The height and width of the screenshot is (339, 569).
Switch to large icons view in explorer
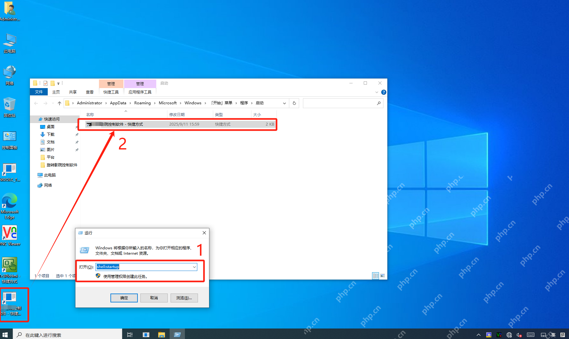click(383, 276)
